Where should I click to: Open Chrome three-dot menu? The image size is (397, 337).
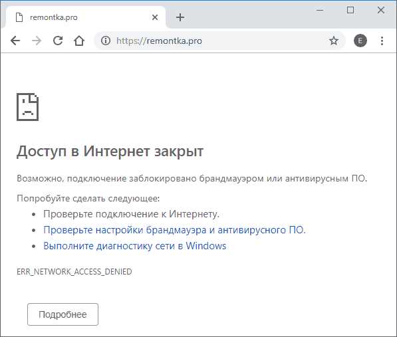pos(382,41)
